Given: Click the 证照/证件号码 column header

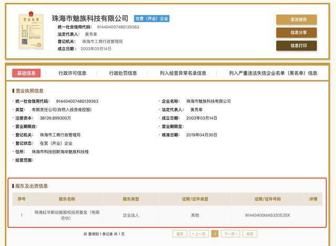Looking at the screenshot, I should 267,199.
